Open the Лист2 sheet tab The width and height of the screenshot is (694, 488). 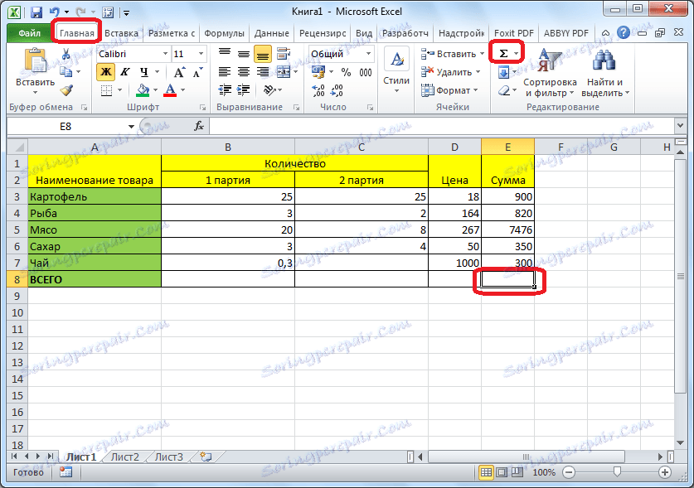(124, 457)
